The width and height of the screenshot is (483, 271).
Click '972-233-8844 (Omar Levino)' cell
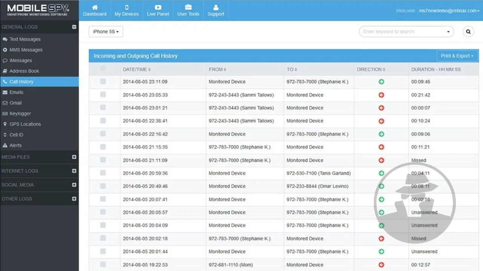pos(318,186)
